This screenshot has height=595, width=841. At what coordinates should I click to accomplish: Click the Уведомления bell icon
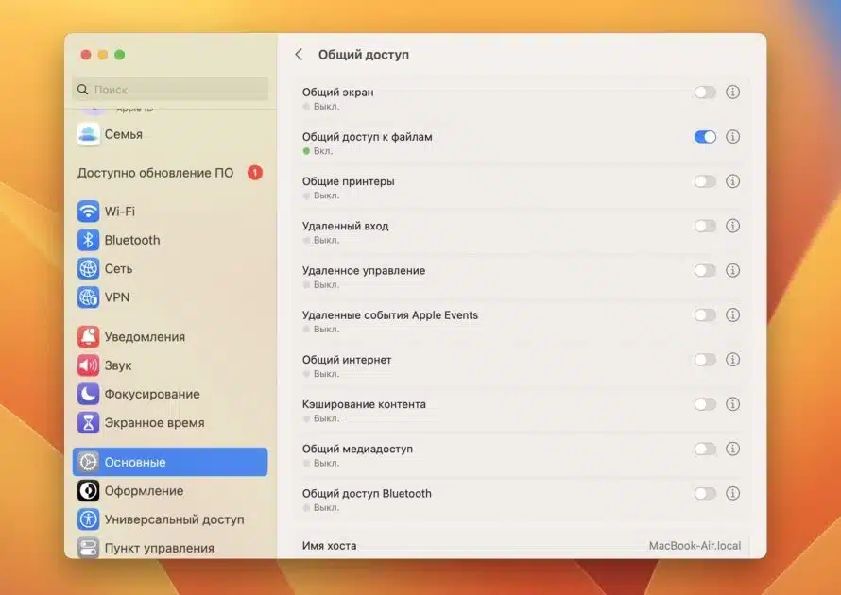89,336
